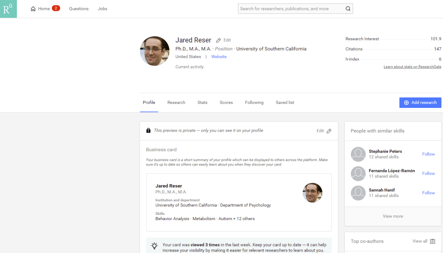Expand View more similar people
The height and width of the screenshot is (253, 443).
click(393, 216)
